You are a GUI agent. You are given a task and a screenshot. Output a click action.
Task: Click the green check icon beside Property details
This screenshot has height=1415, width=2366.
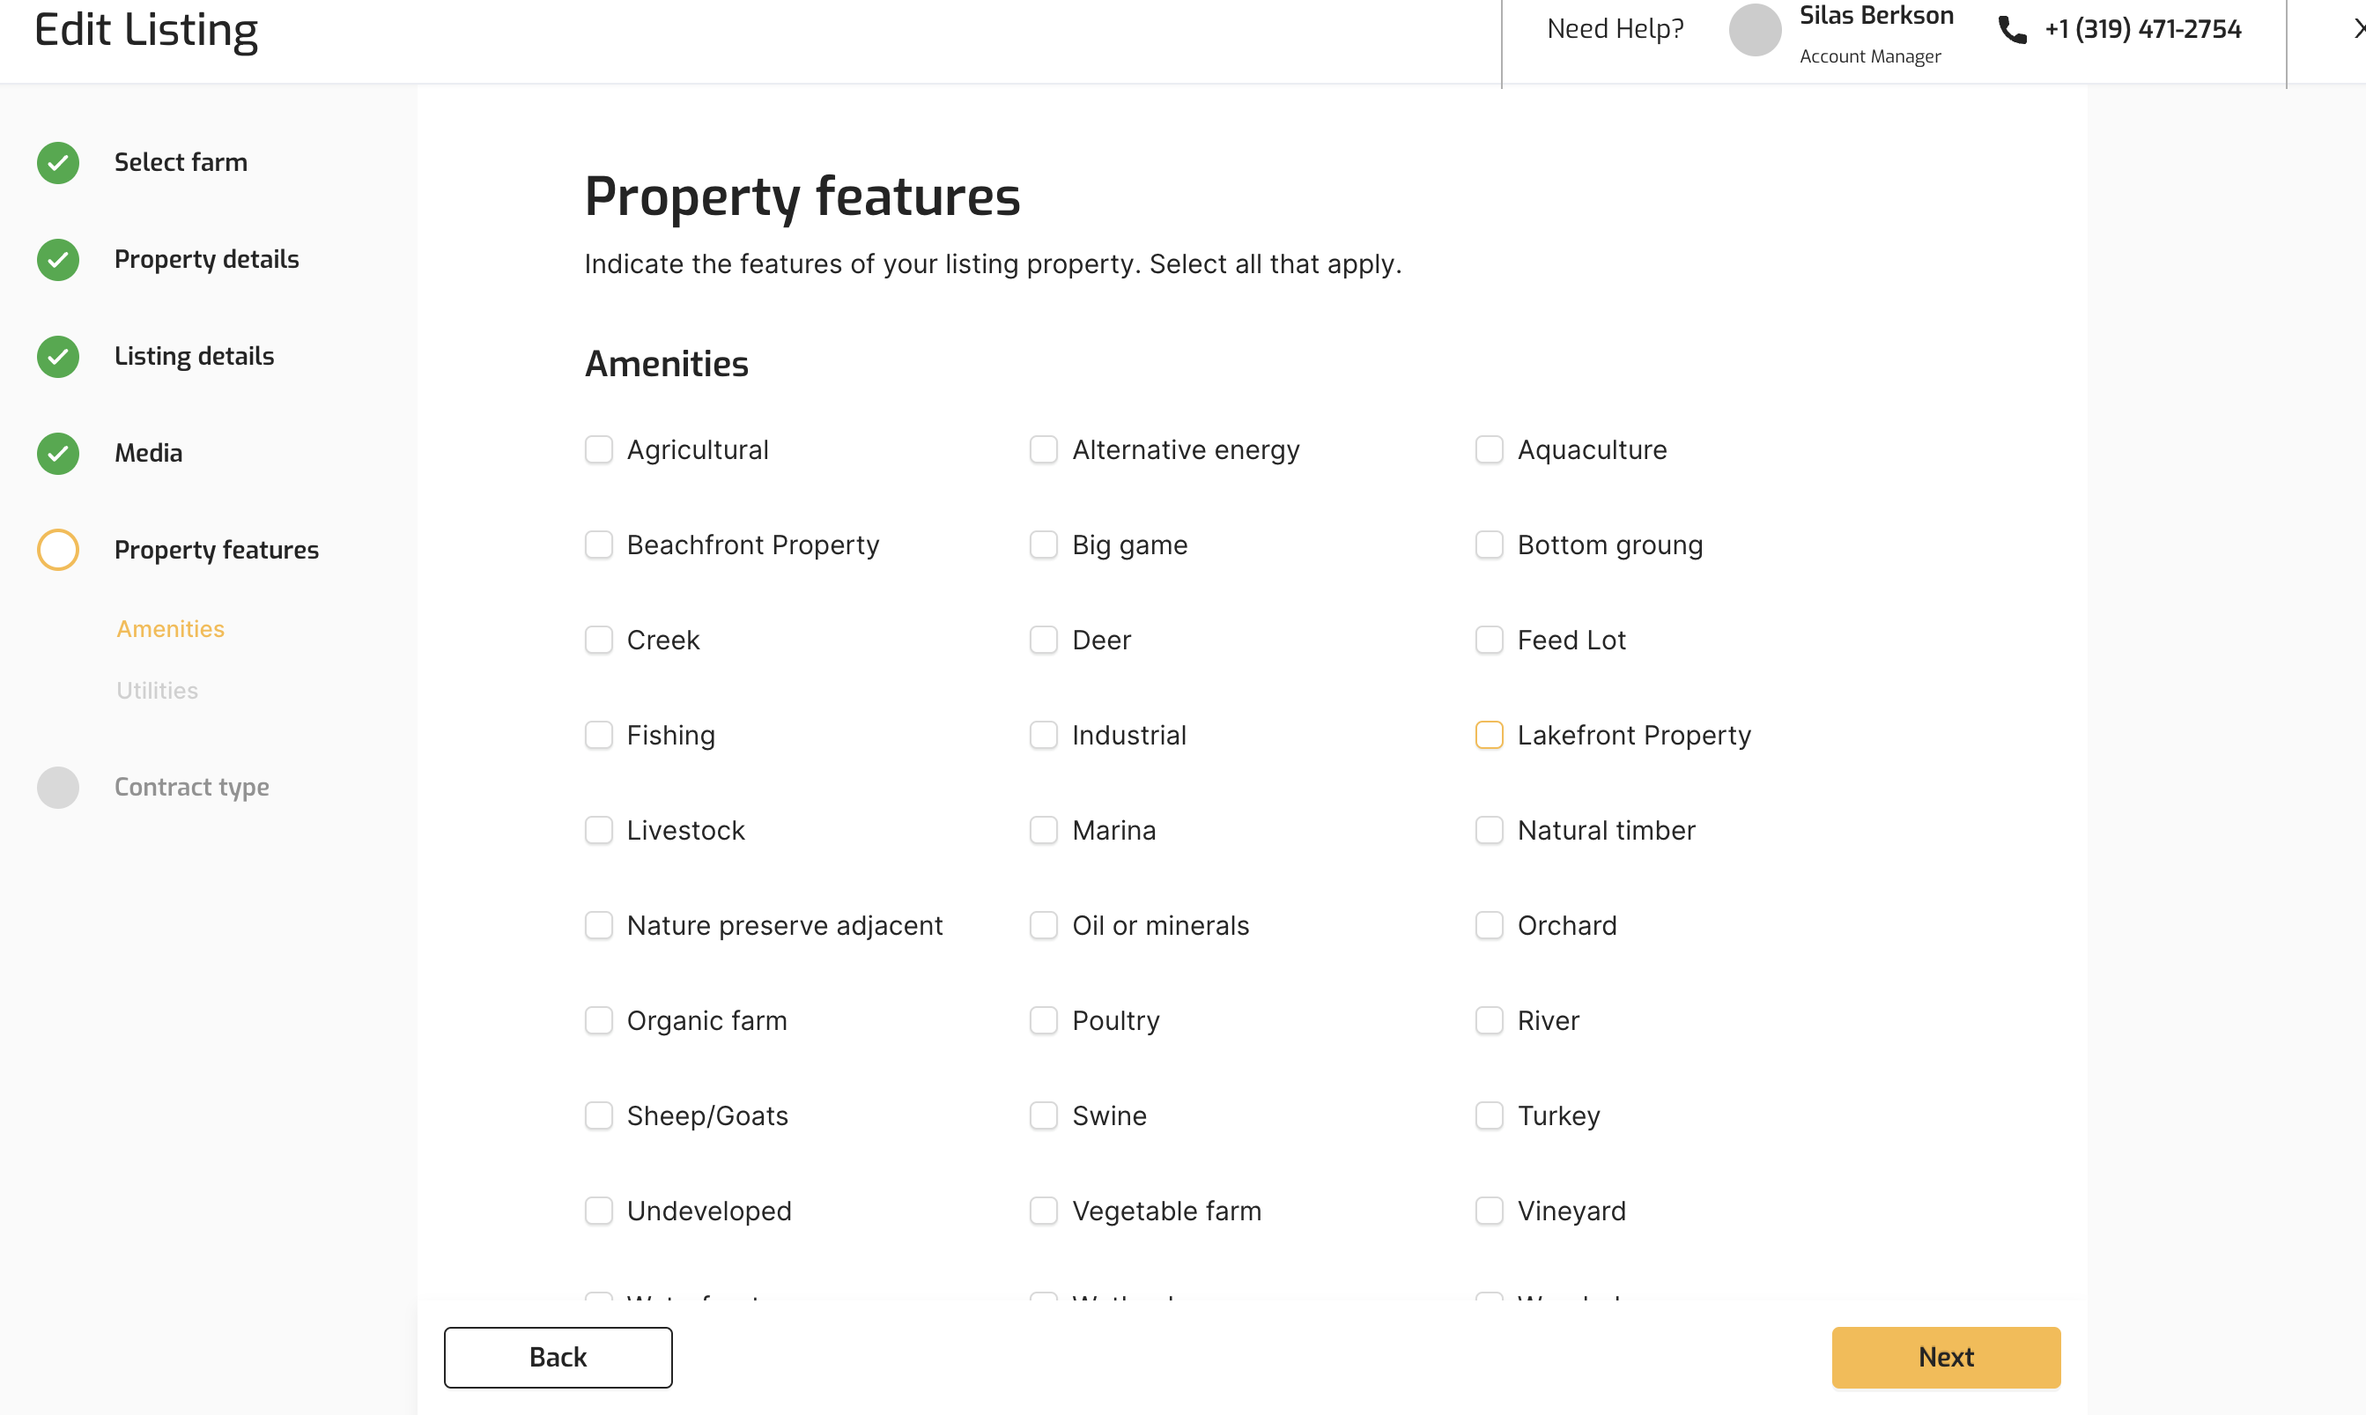coord(58,259)
